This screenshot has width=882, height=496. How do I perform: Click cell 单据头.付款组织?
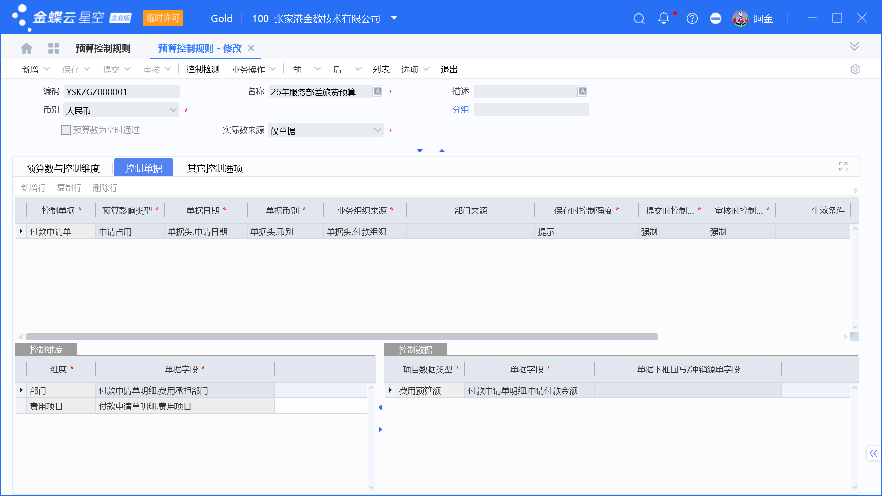(x=365, y=231)
